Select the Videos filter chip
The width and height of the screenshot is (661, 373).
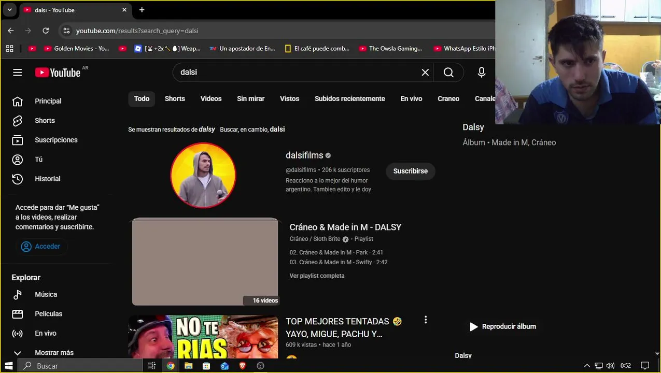(x=211, y=99)
